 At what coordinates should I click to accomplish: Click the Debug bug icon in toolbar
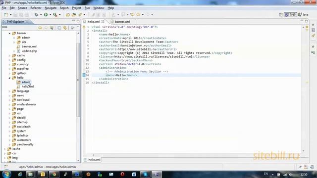pyautogui.click(x=36, y=14)
